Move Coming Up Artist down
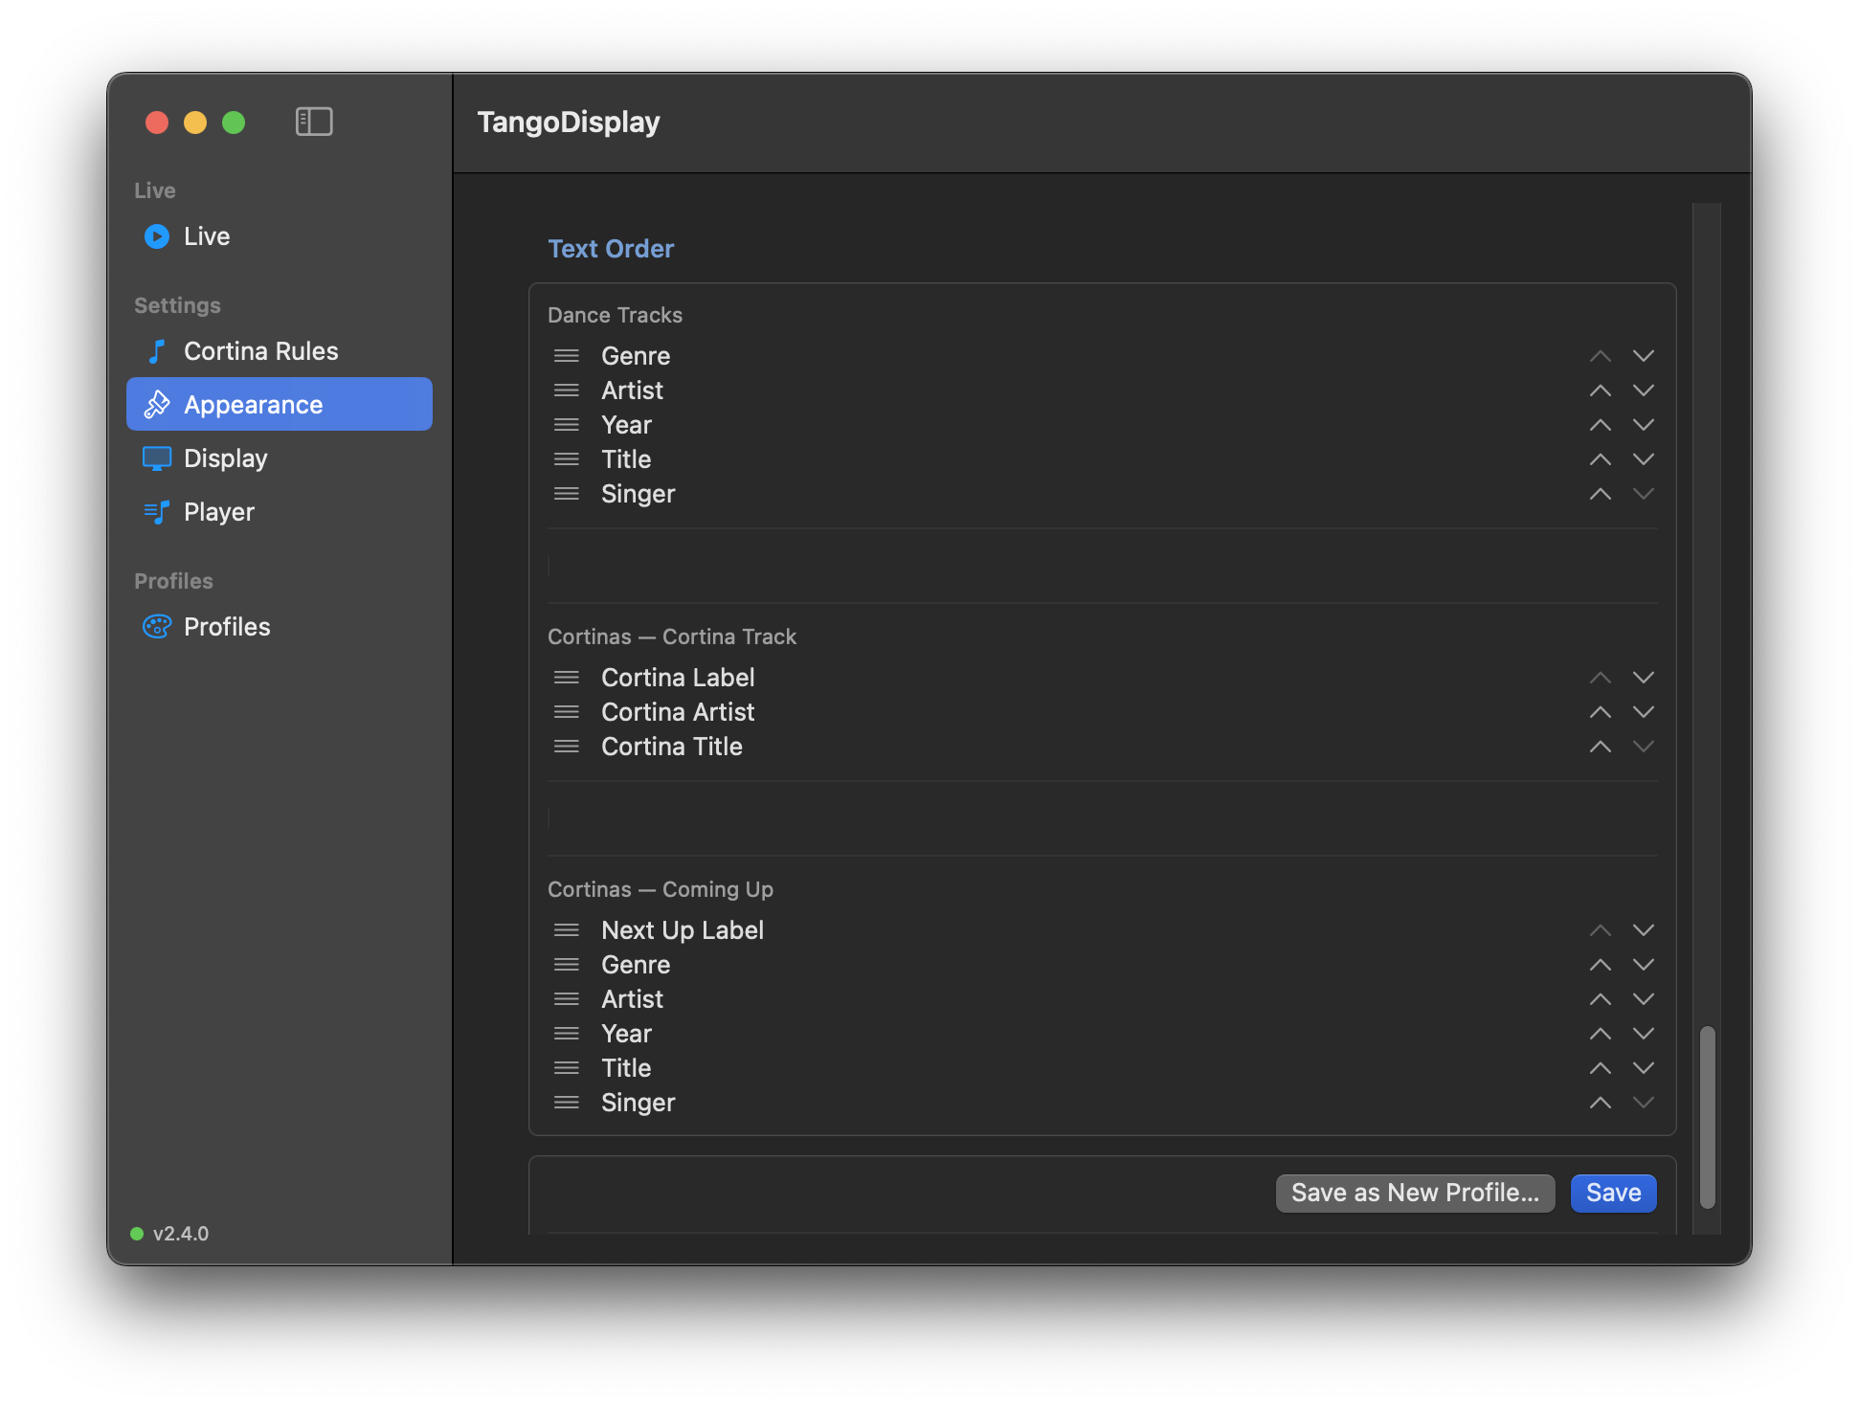This screenshot has width=1859, height=1407. point(1643,999)
